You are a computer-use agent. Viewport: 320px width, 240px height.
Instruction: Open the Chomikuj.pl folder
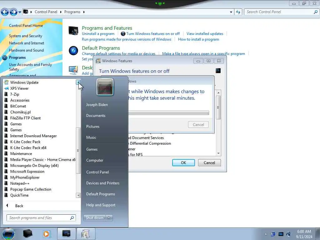pos(20,112)
